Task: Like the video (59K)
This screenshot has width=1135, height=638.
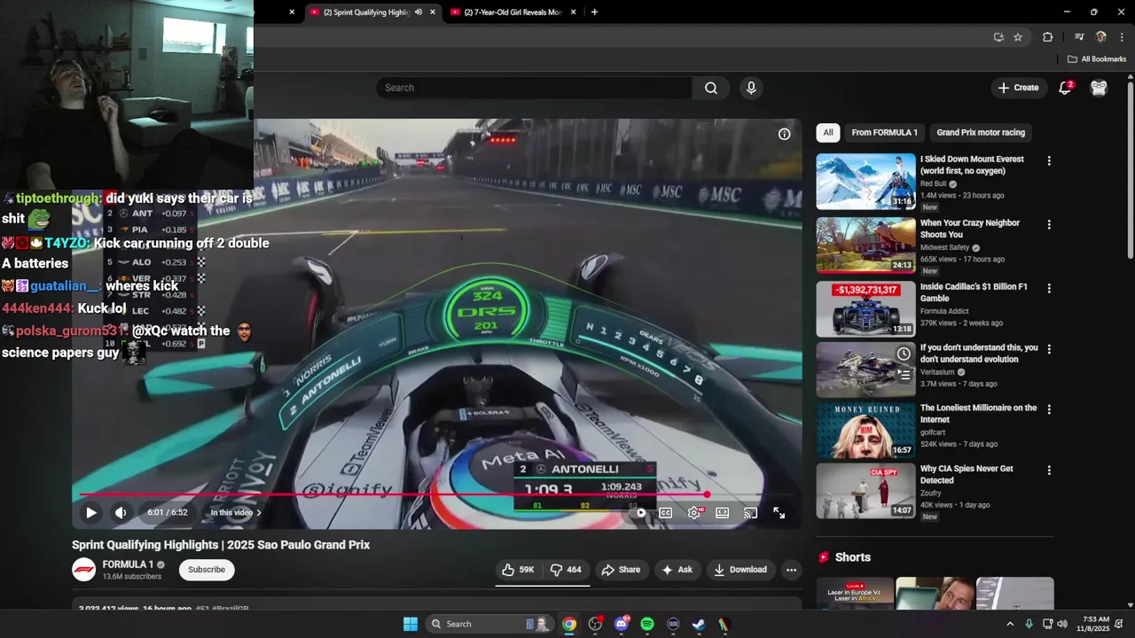Action: pos(519,570)
